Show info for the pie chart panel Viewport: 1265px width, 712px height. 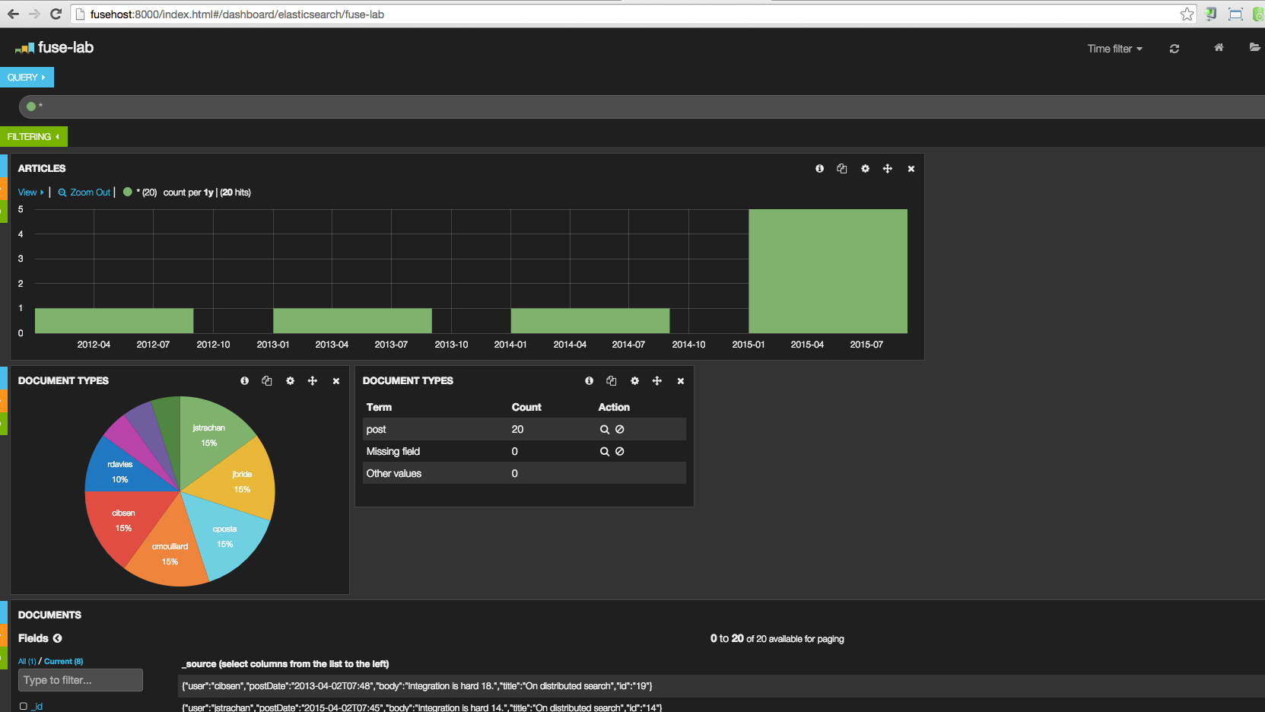point(244,381)
